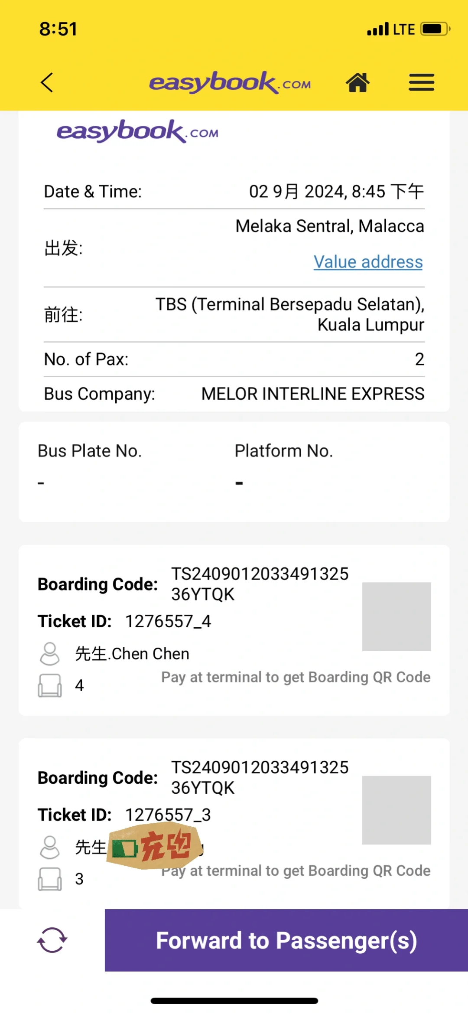The image size is (468, 1014).
Task: Click the passenger icon on second ticket
Action: point(50,847)
